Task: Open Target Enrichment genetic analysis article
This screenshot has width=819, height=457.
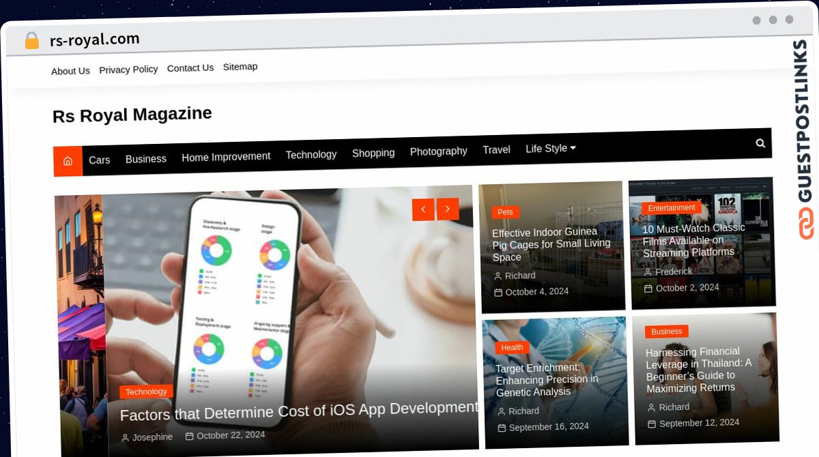Action: (x=547, y=379)
